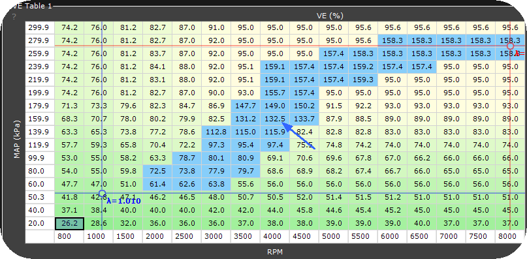Select the 147.7 VE cell
This screenshot has height=259, width=527.
(246, 106)
